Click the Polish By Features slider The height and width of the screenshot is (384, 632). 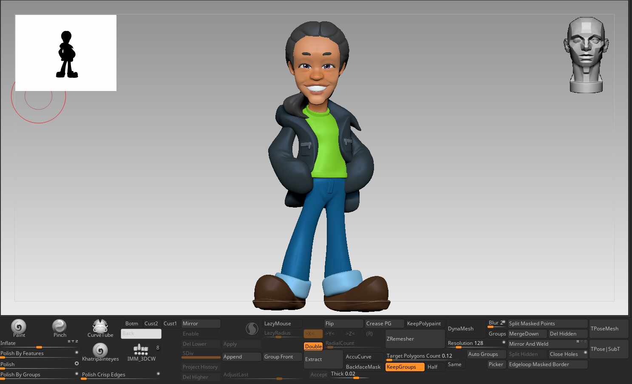[39, 354]
